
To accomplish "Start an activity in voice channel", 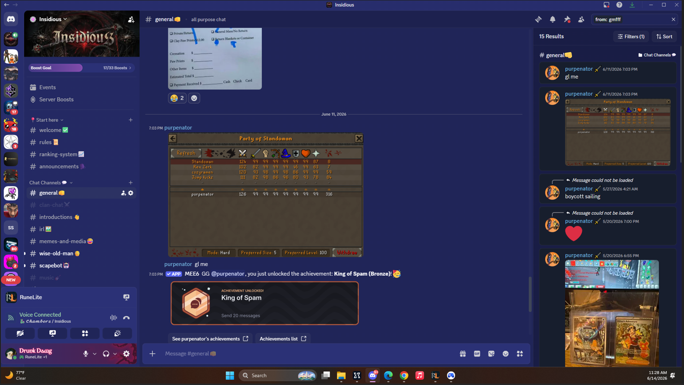I will 85,333.
